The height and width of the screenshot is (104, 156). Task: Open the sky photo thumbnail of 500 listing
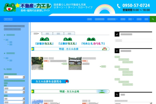(x=37, y=102)
